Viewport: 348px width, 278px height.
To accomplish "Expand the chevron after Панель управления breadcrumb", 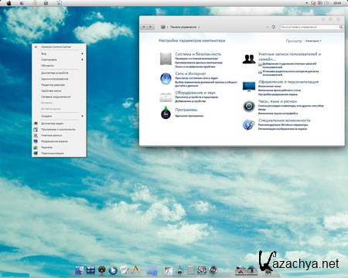I will pos(200,27).
